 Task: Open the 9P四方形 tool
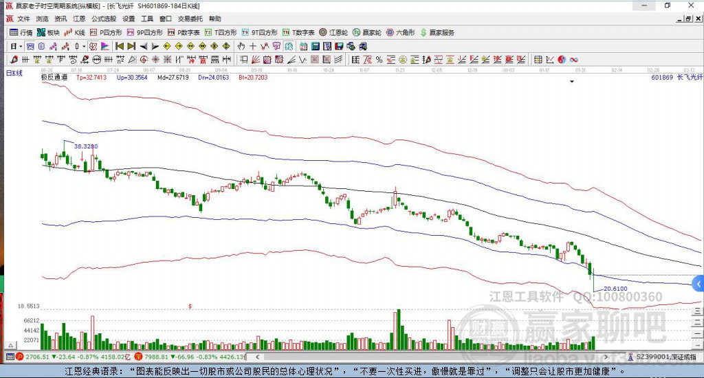point(145,32)
